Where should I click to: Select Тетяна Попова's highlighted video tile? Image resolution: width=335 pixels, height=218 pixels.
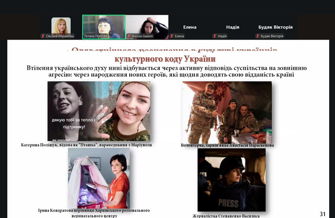coord(103,25)
